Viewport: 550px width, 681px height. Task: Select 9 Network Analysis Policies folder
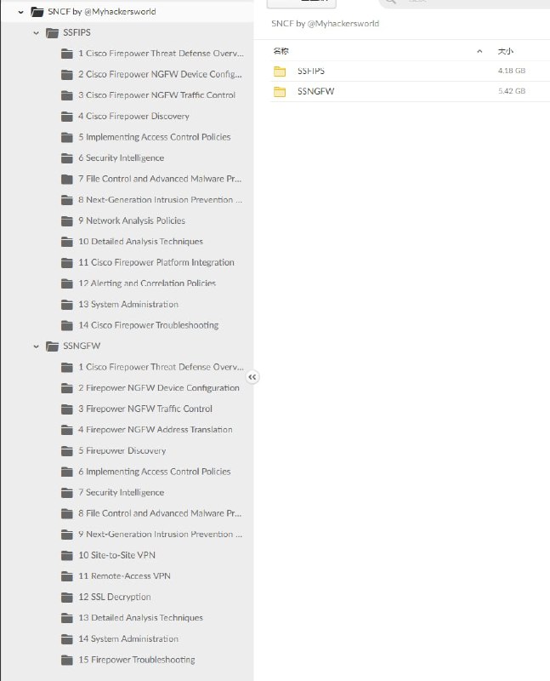tap(132, 220)
